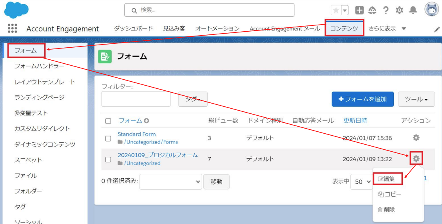Focus the 検索 global search box

[209, 10]
